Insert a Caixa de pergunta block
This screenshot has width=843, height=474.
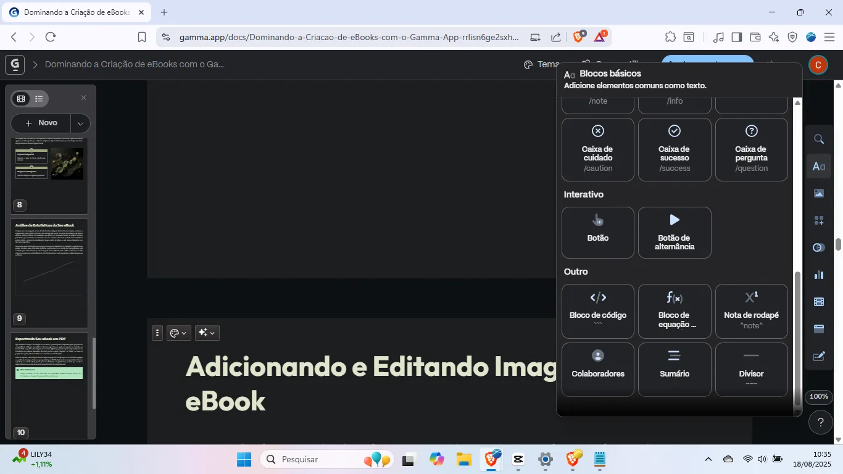[751, 149]
